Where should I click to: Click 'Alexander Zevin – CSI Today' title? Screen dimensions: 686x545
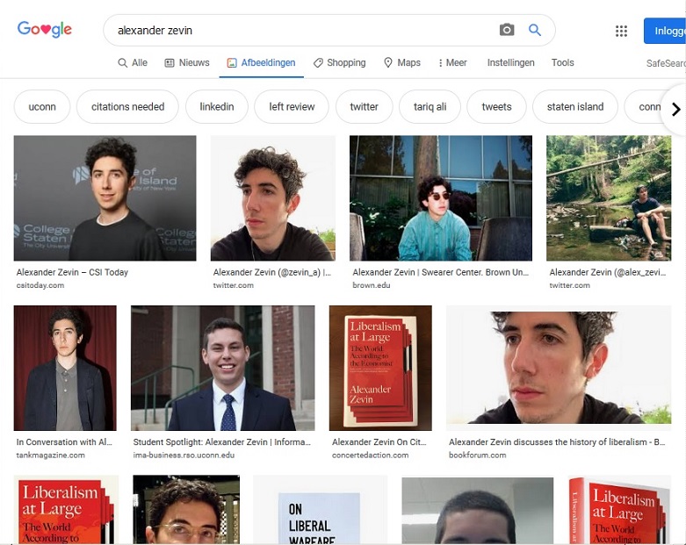[x=72, y=272]
